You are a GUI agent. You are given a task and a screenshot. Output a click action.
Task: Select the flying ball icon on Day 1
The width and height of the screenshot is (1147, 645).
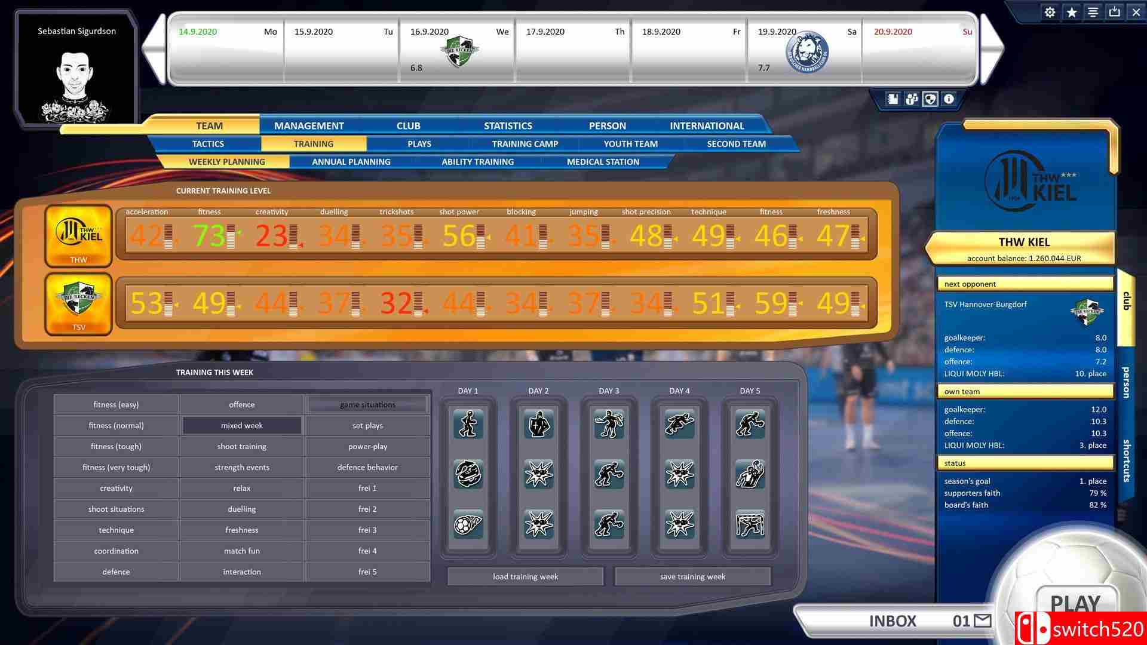[468, 525]
